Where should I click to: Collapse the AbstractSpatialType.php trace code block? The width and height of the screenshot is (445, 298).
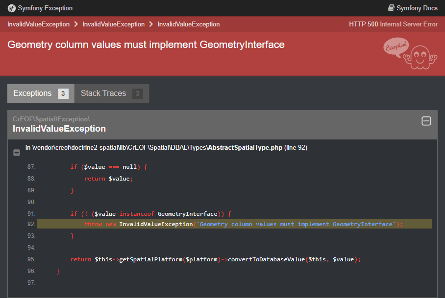coord(17,153)
